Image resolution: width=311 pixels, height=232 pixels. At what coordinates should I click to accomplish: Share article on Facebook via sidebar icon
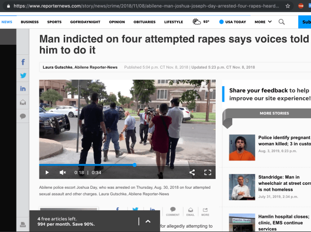pos(23,62)
